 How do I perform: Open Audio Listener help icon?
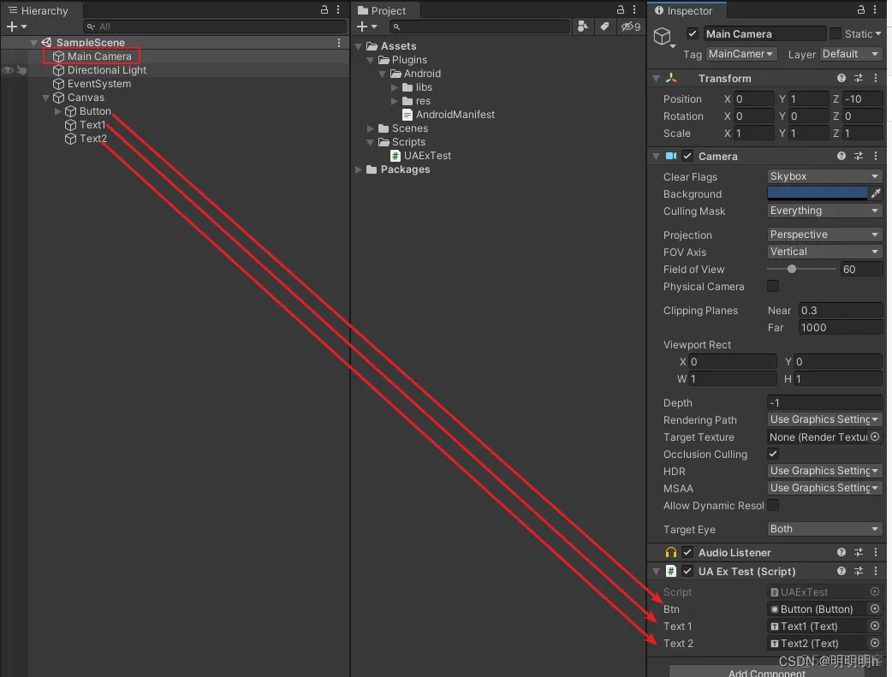coord(841,552)
